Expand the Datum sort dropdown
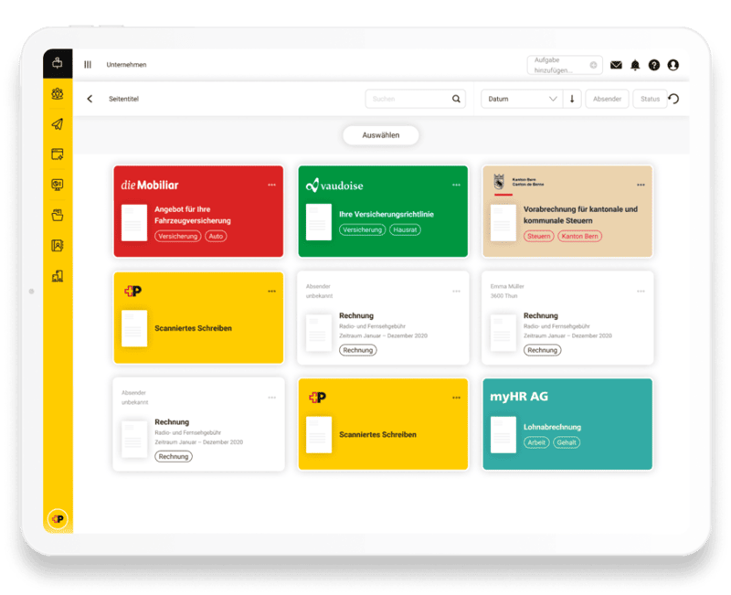This screenshot has height=595, width=731. coord(523,99)
